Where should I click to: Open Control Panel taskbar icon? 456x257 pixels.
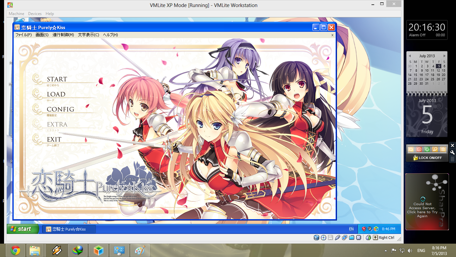(x=119, y=250)
